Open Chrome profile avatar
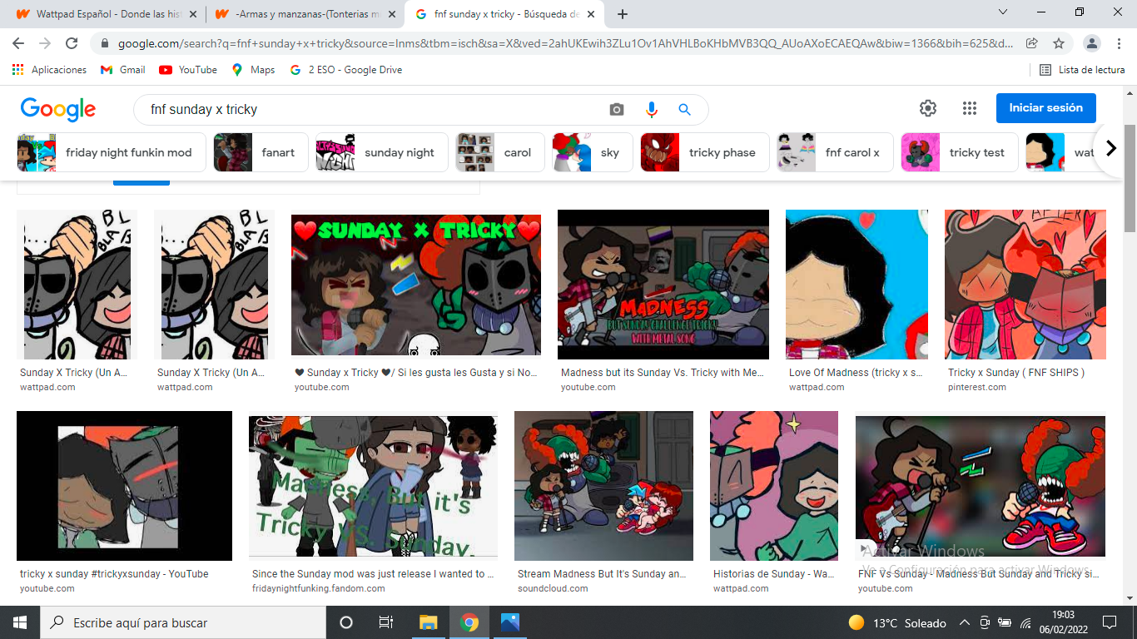Screen dimensions: 1137x639 [x=1092, y=43]
